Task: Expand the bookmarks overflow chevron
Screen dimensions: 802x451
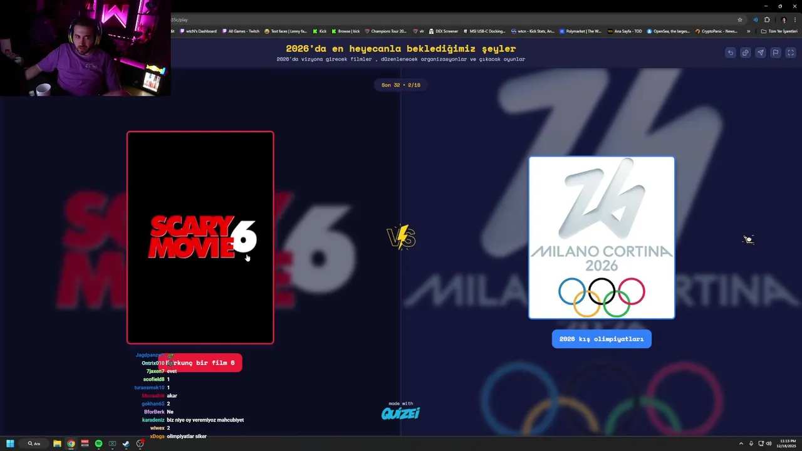Action: (748, 31)
